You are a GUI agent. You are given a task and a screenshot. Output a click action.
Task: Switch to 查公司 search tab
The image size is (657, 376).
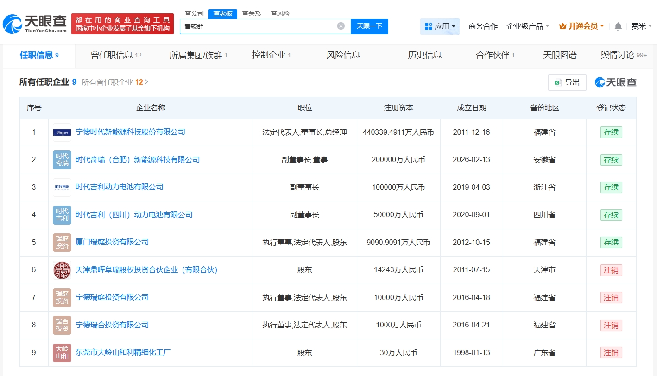[194, 13]
